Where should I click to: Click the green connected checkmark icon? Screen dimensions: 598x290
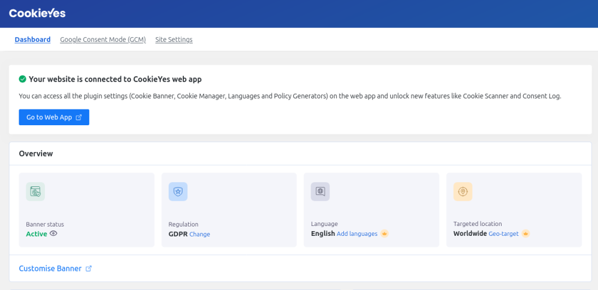(x=22, y=79)
